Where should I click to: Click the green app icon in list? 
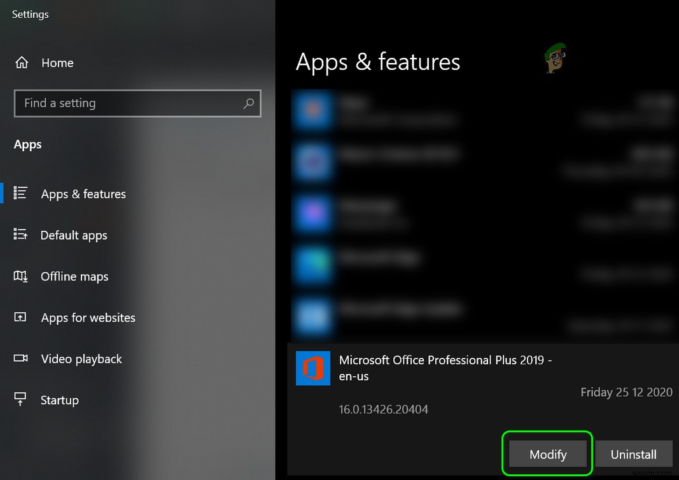coord(312,265)
